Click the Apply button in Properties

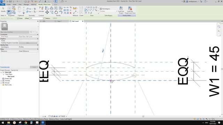coord(34,67)
